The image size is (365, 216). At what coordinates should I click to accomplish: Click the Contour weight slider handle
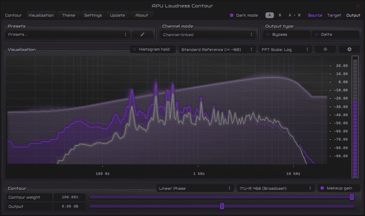click(352, 197)
